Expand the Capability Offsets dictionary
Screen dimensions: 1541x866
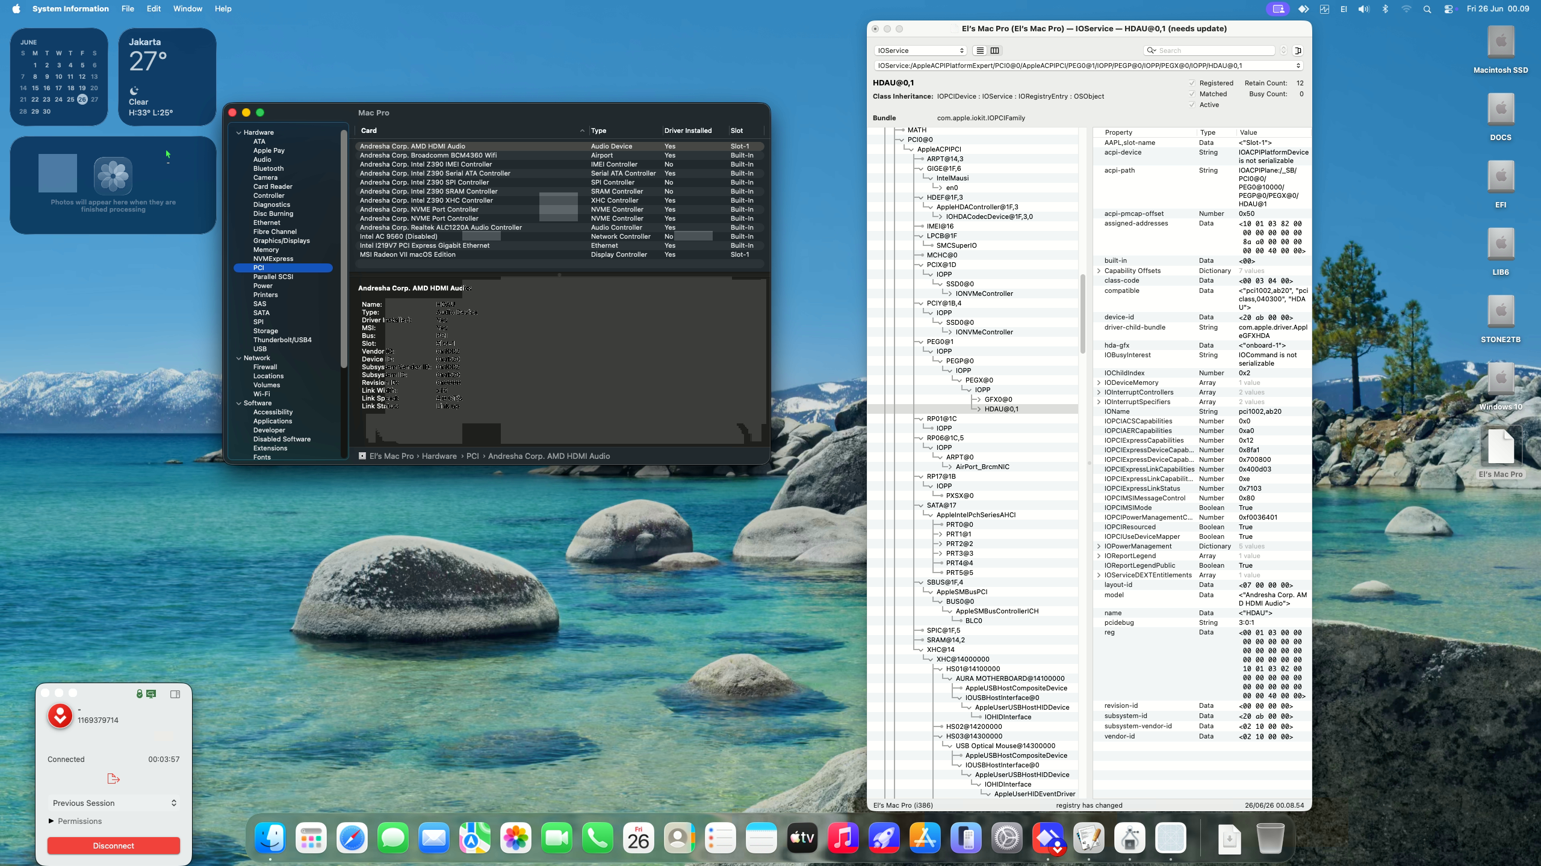(x=1099, y=271)
